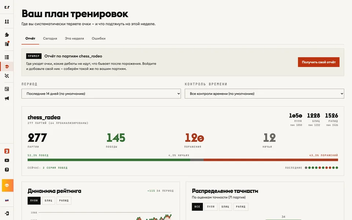Open the two-pawns play icon in sidebar
352x220 pixels.
click(7, 21)
